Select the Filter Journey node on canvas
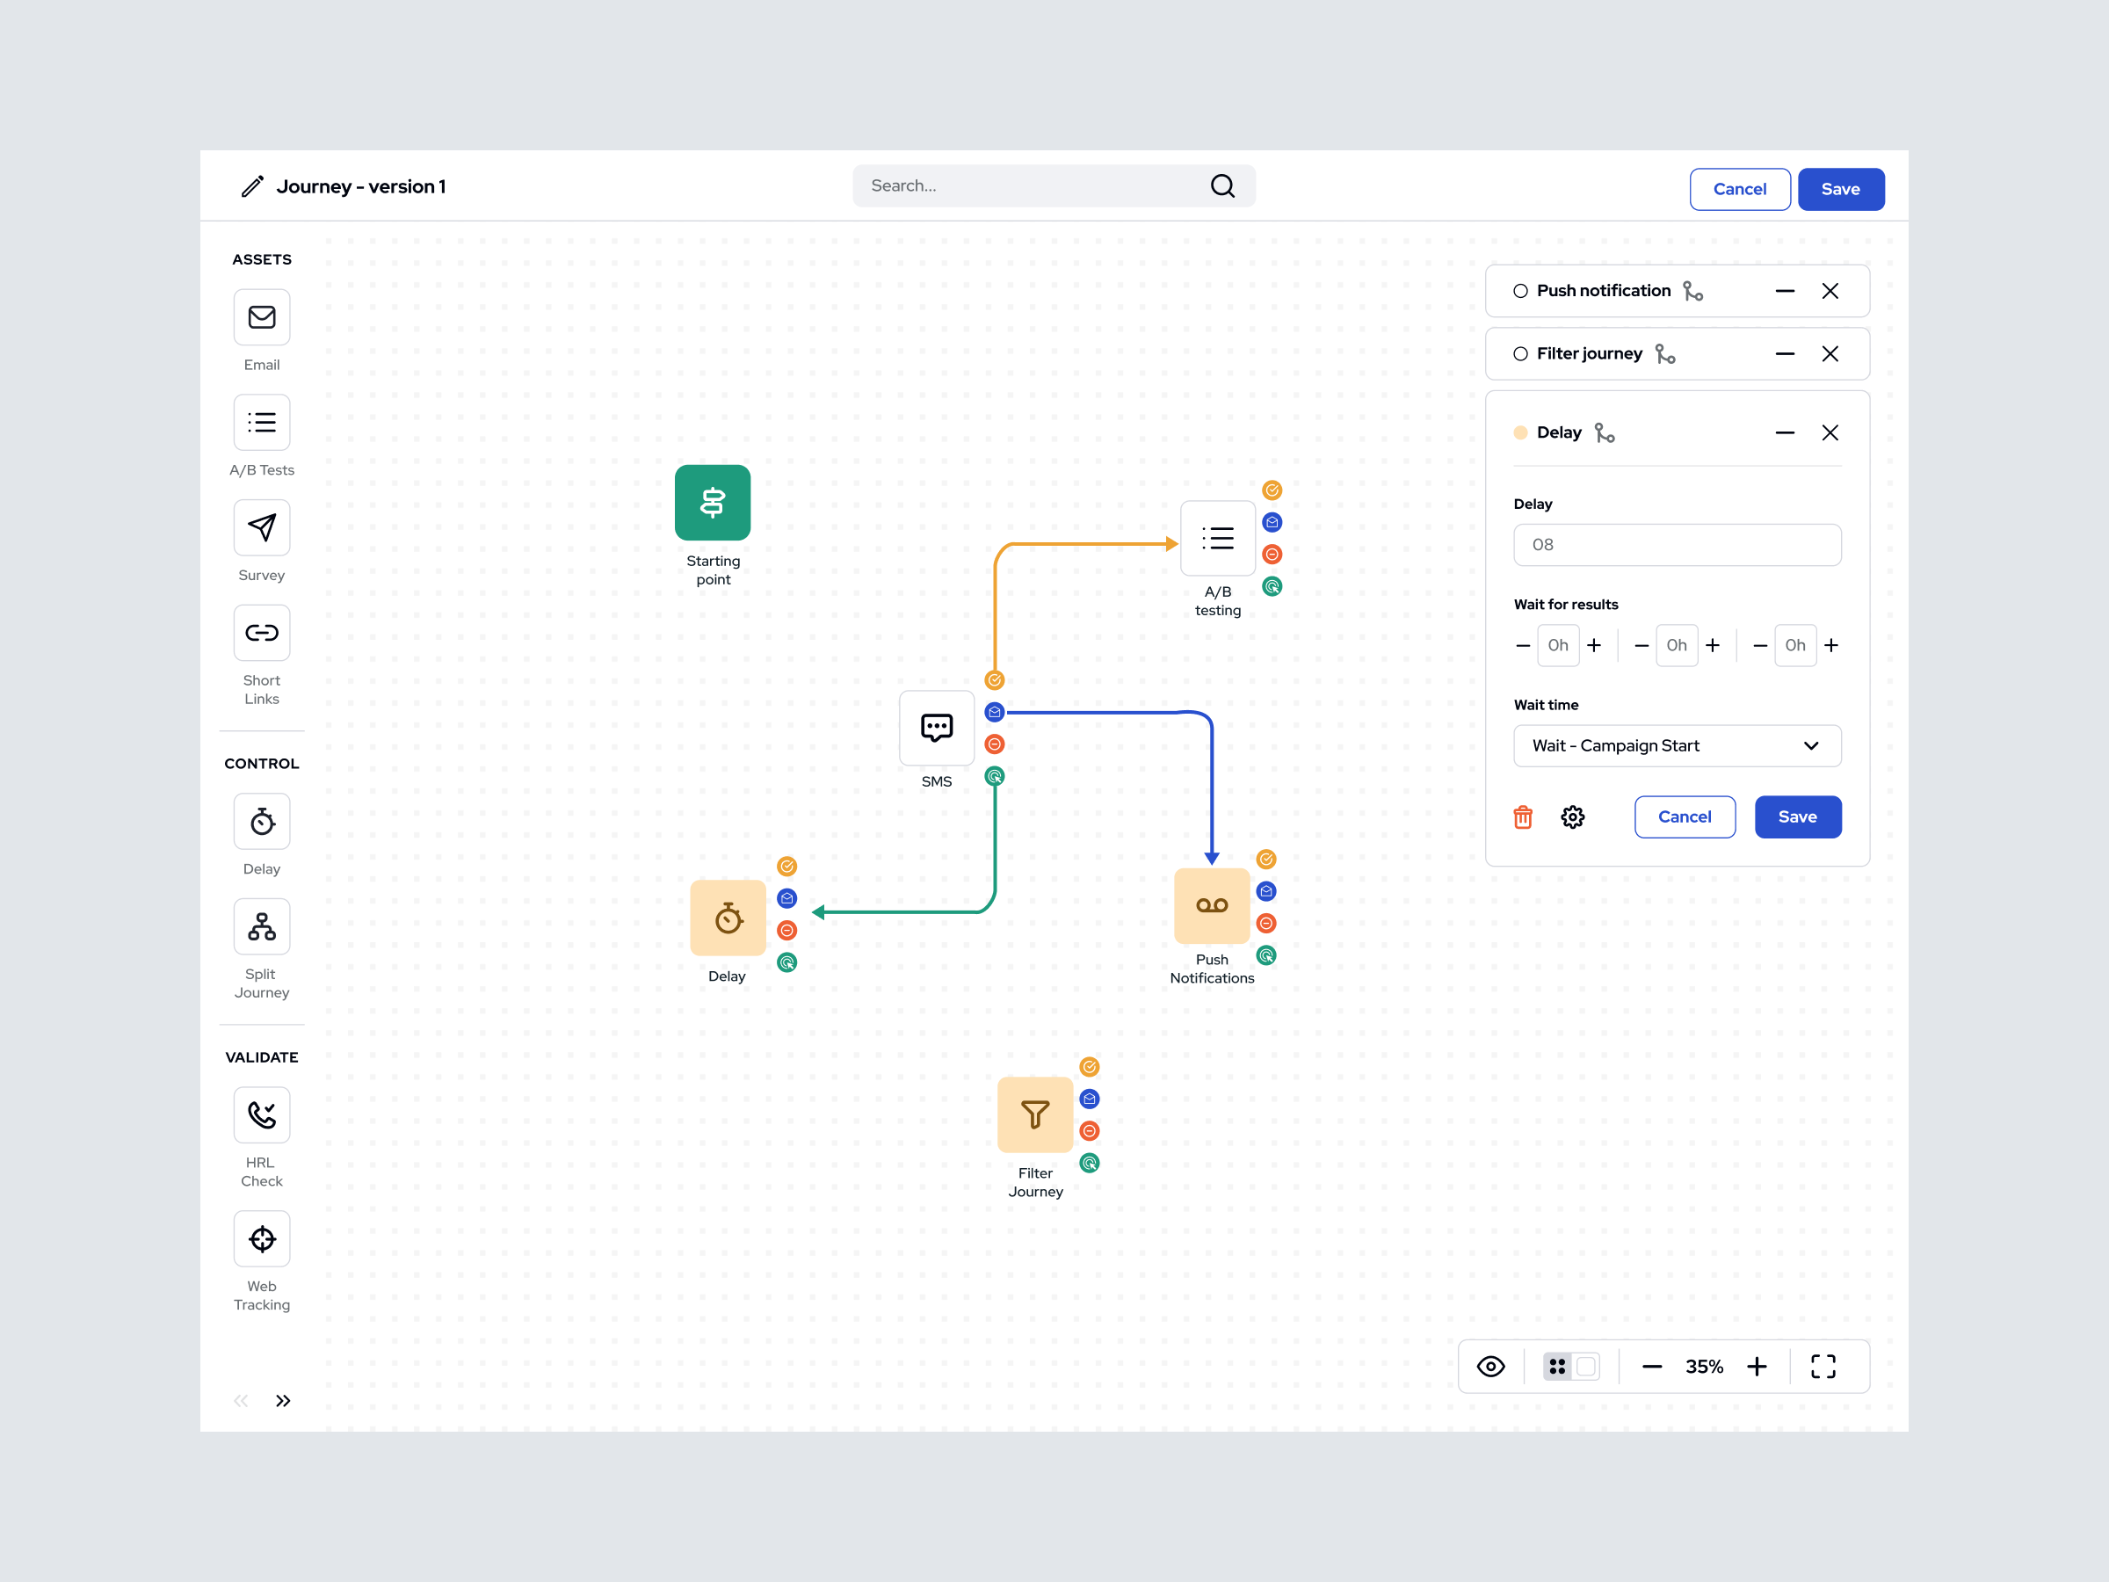The height and width of the screenshot is (1582, 2109). [1034, 1114]
